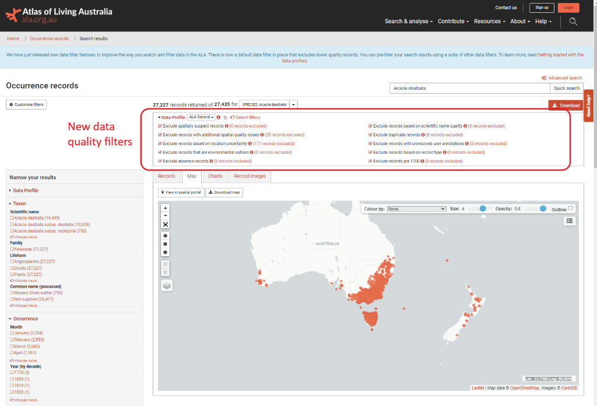
Task: Tick the Fabaceae family facet checkbox
Action: coord(12,249)
